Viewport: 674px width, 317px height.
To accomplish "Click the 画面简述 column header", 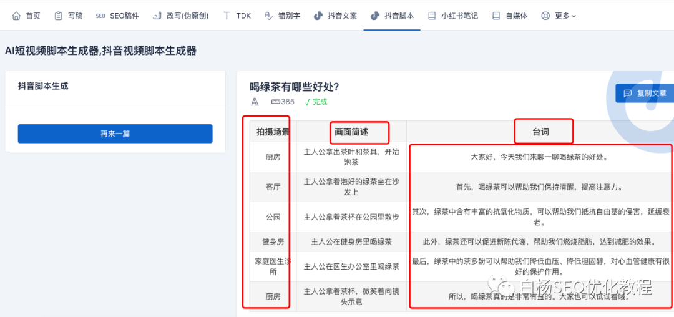I will [x=351, y=132].
